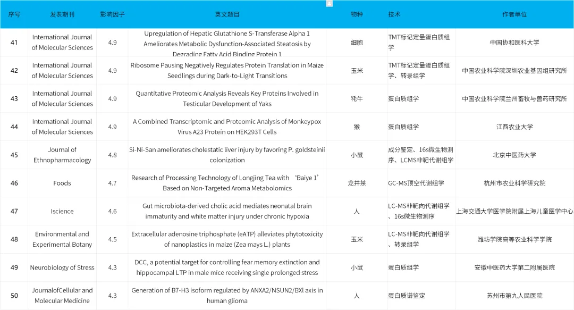Click the 发表期刊 column header
This screenshot has height=310, width=574.
pos(62,14)
